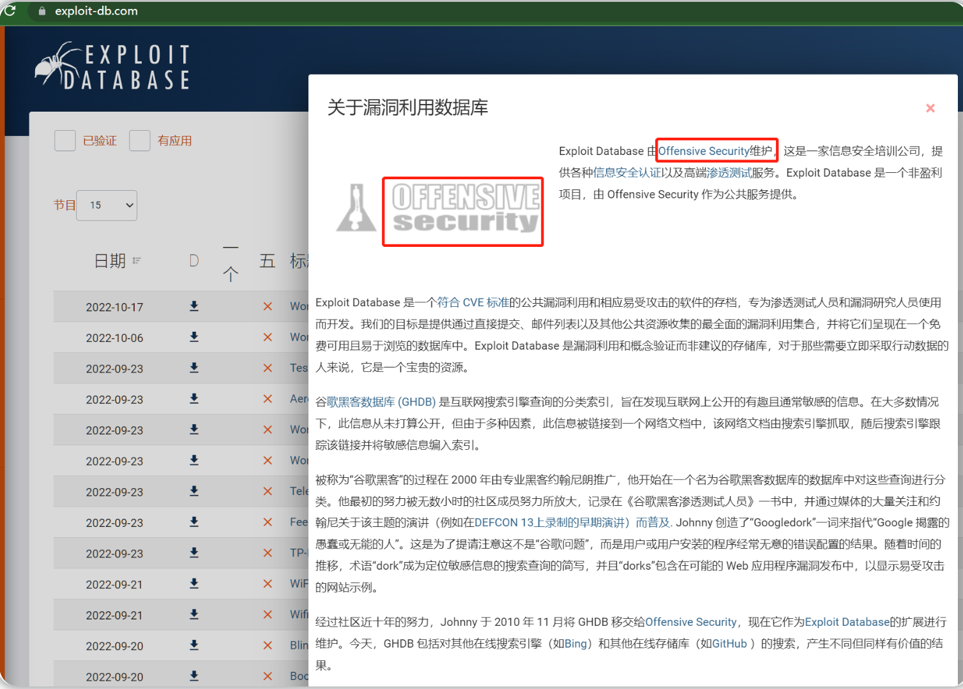Open the 符合 CVE 标准 link
This screenshot has height=689, width=963.
473,302
